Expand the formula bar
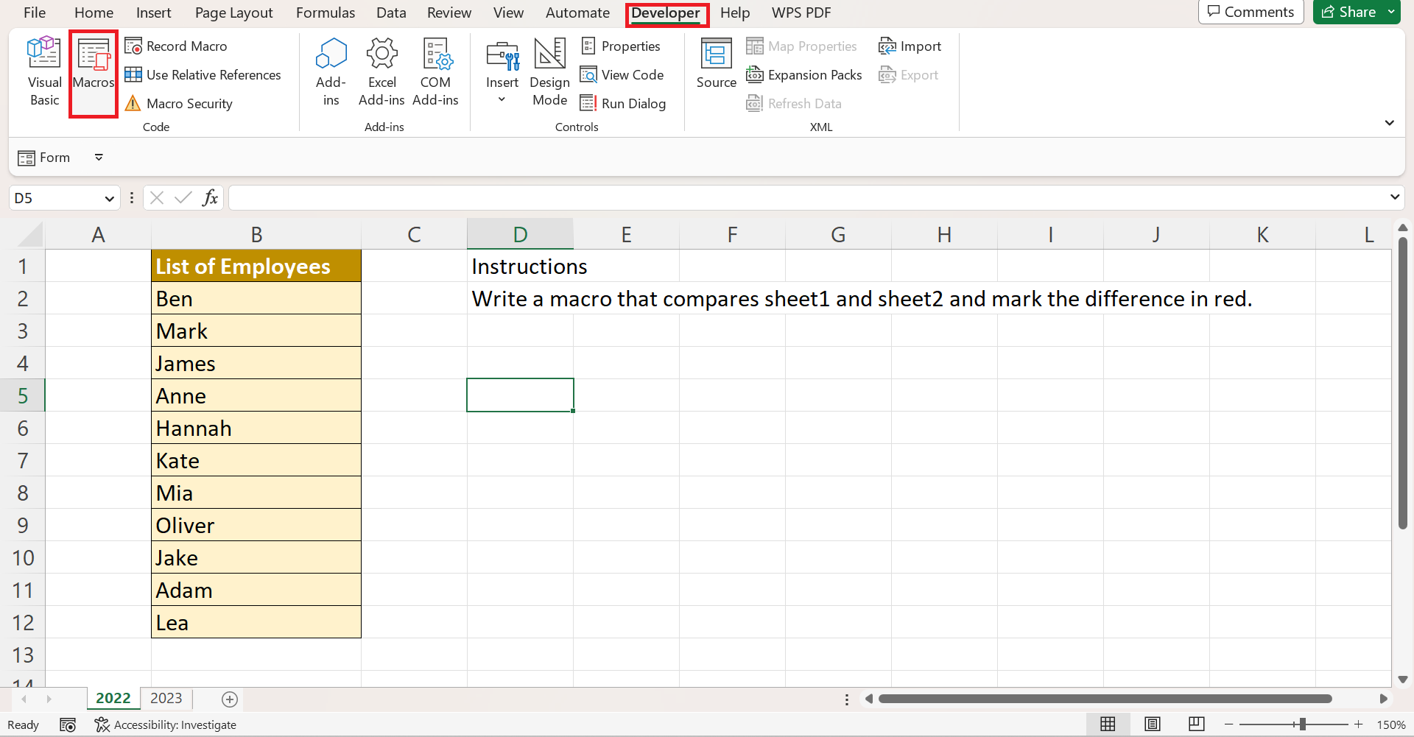Image resolution: width=1414 pixels, height=737 pixels. click(x=1394, y=197)
